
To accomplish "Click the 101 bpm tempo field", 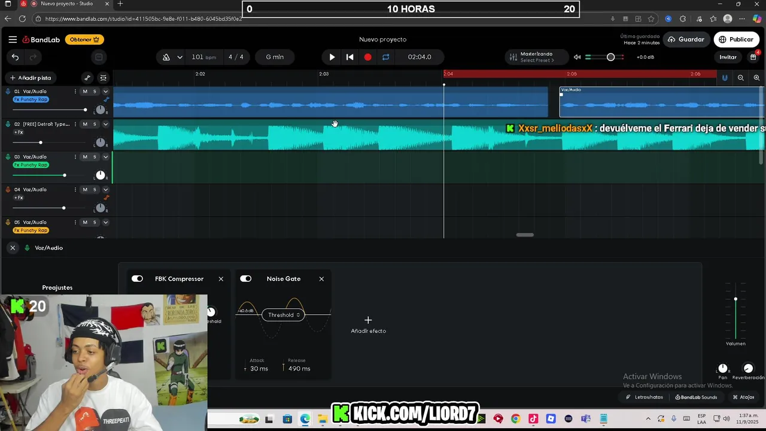I will (x=204, y=57).
